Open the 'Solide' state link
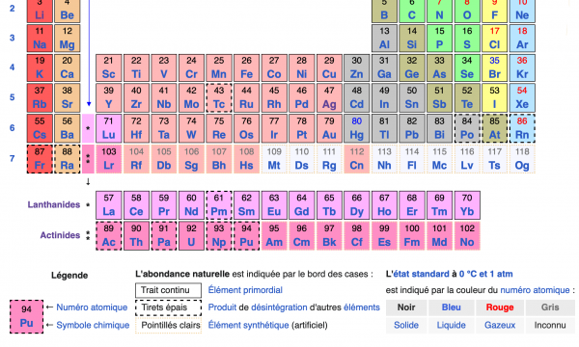The width and height of the screenshot is (579, 347). coord(406,325)
